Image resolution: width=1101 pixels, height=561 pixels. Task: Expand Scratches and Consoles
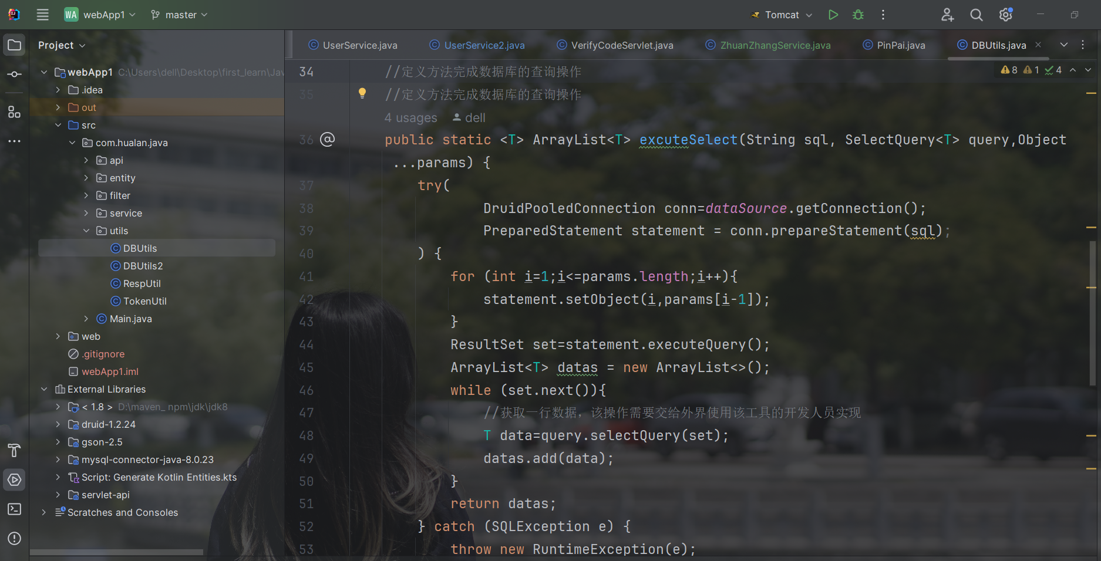(x=43, y=512)
